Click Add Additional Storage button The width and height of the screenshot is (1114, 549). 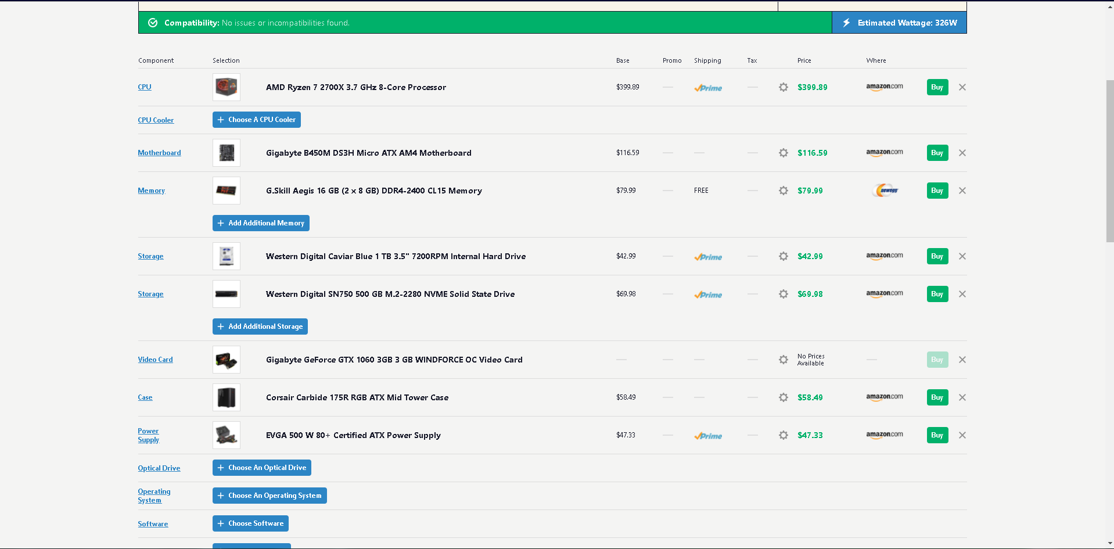[x=260, y=326]
